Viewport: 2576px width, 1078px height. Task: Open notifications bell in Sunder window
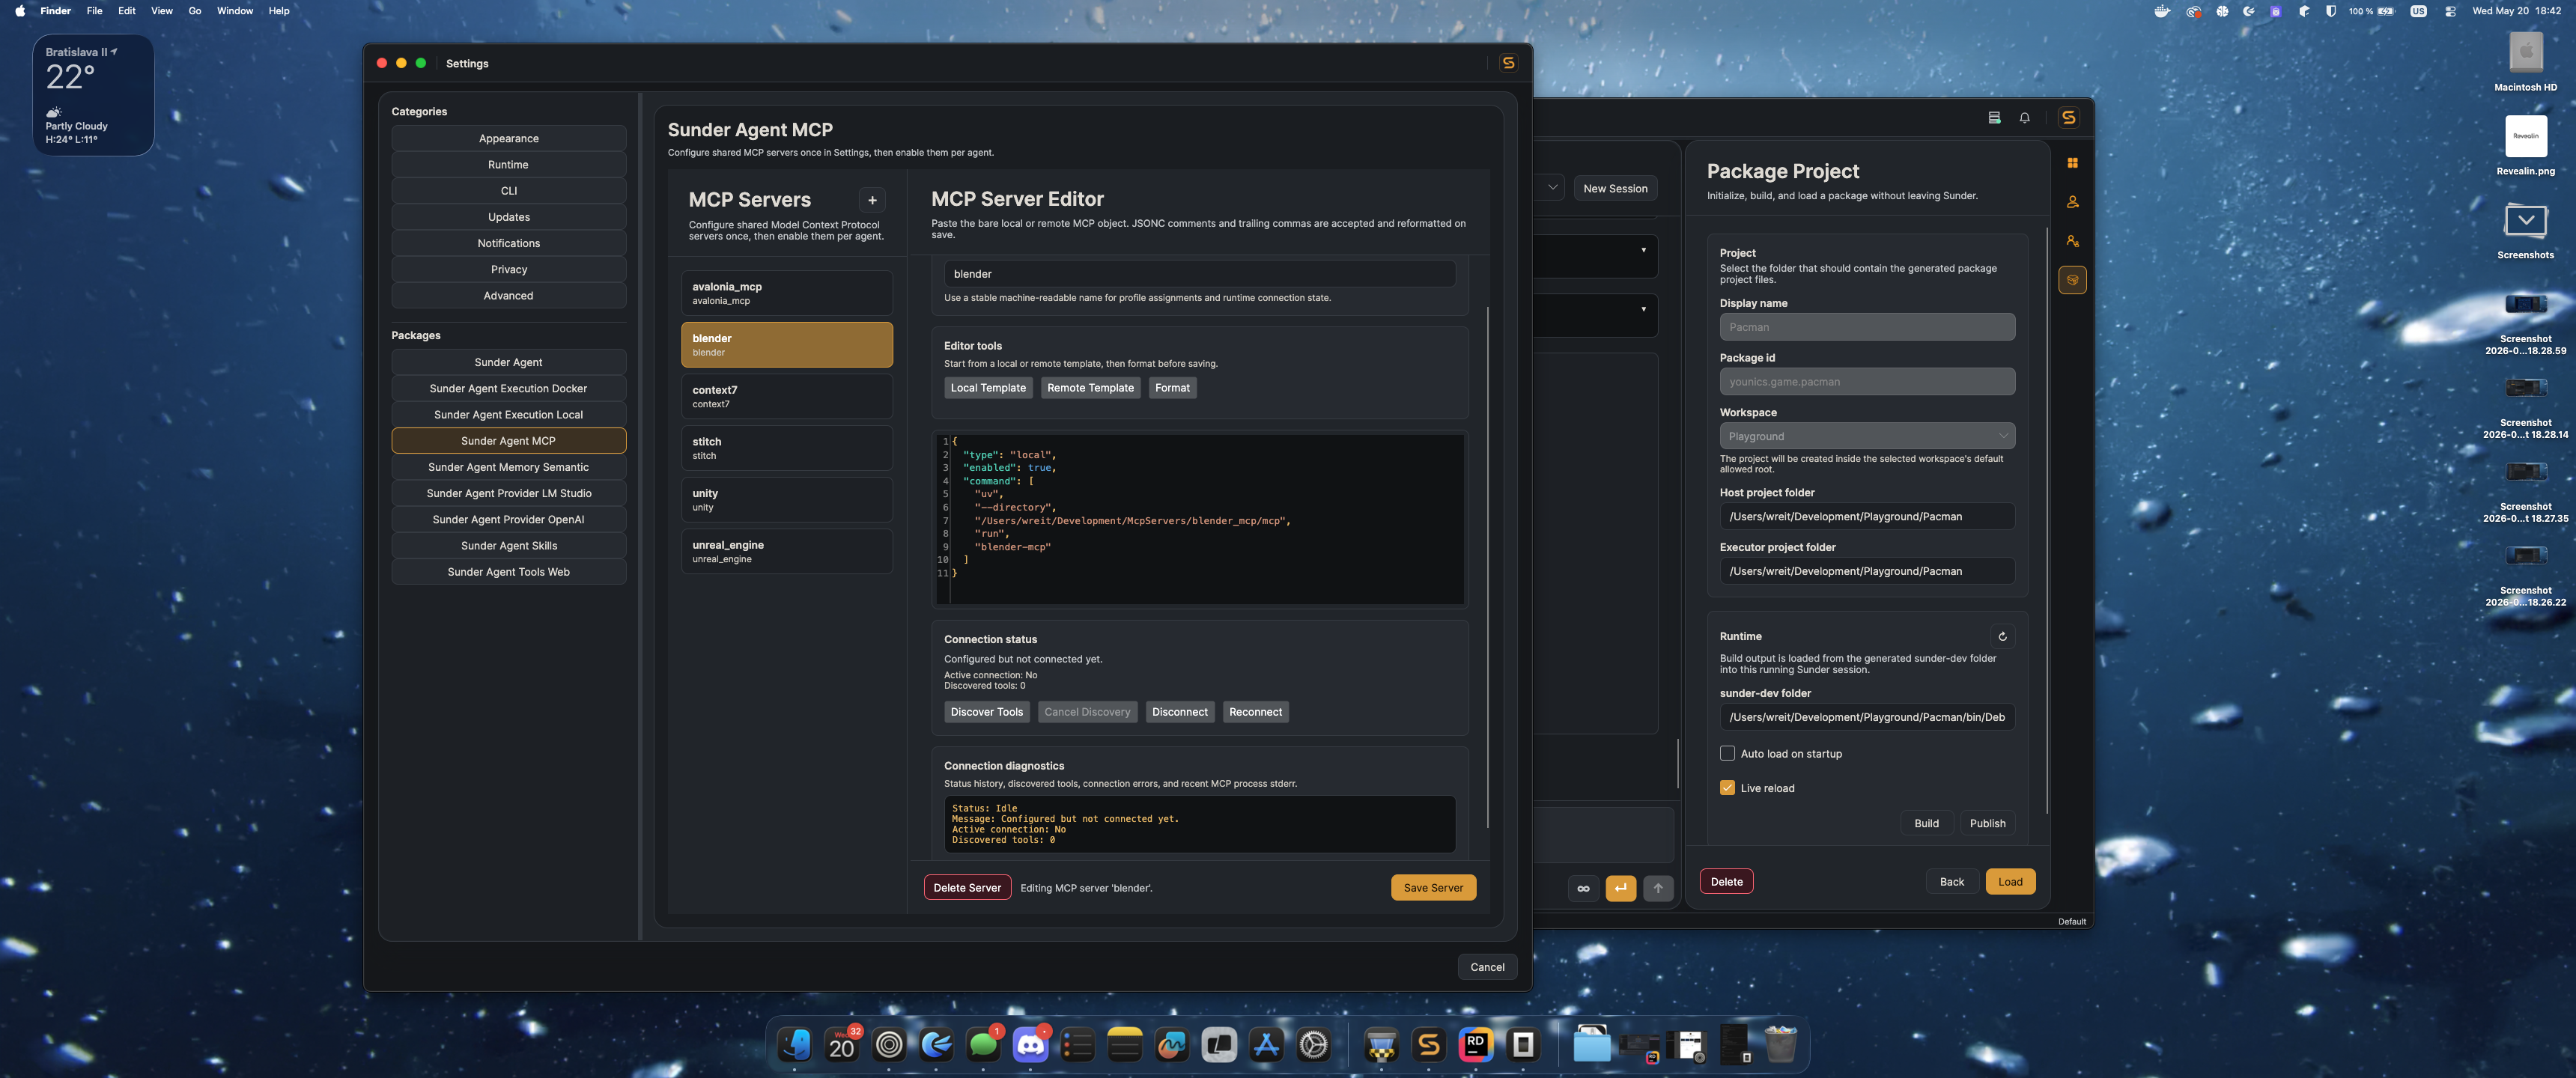coord(2025,118)
